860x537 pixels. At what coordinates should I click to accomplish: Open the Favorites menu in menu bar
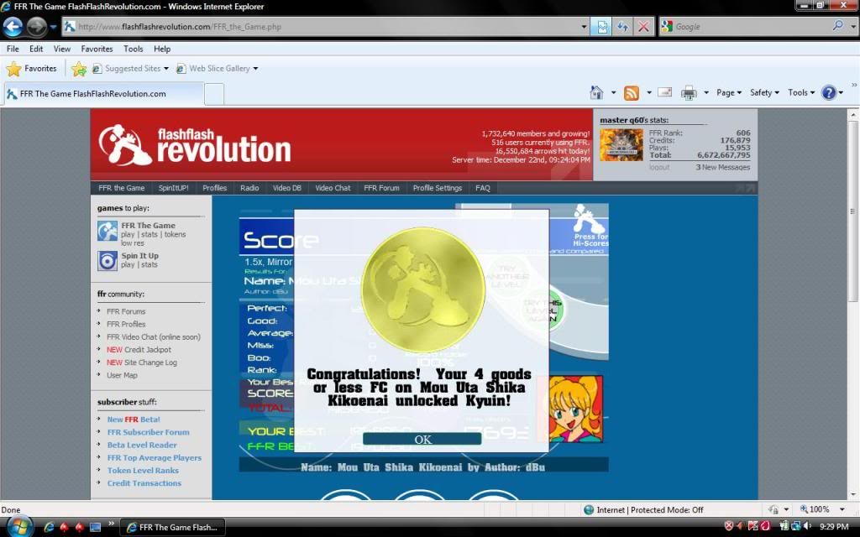pos(97,49)
